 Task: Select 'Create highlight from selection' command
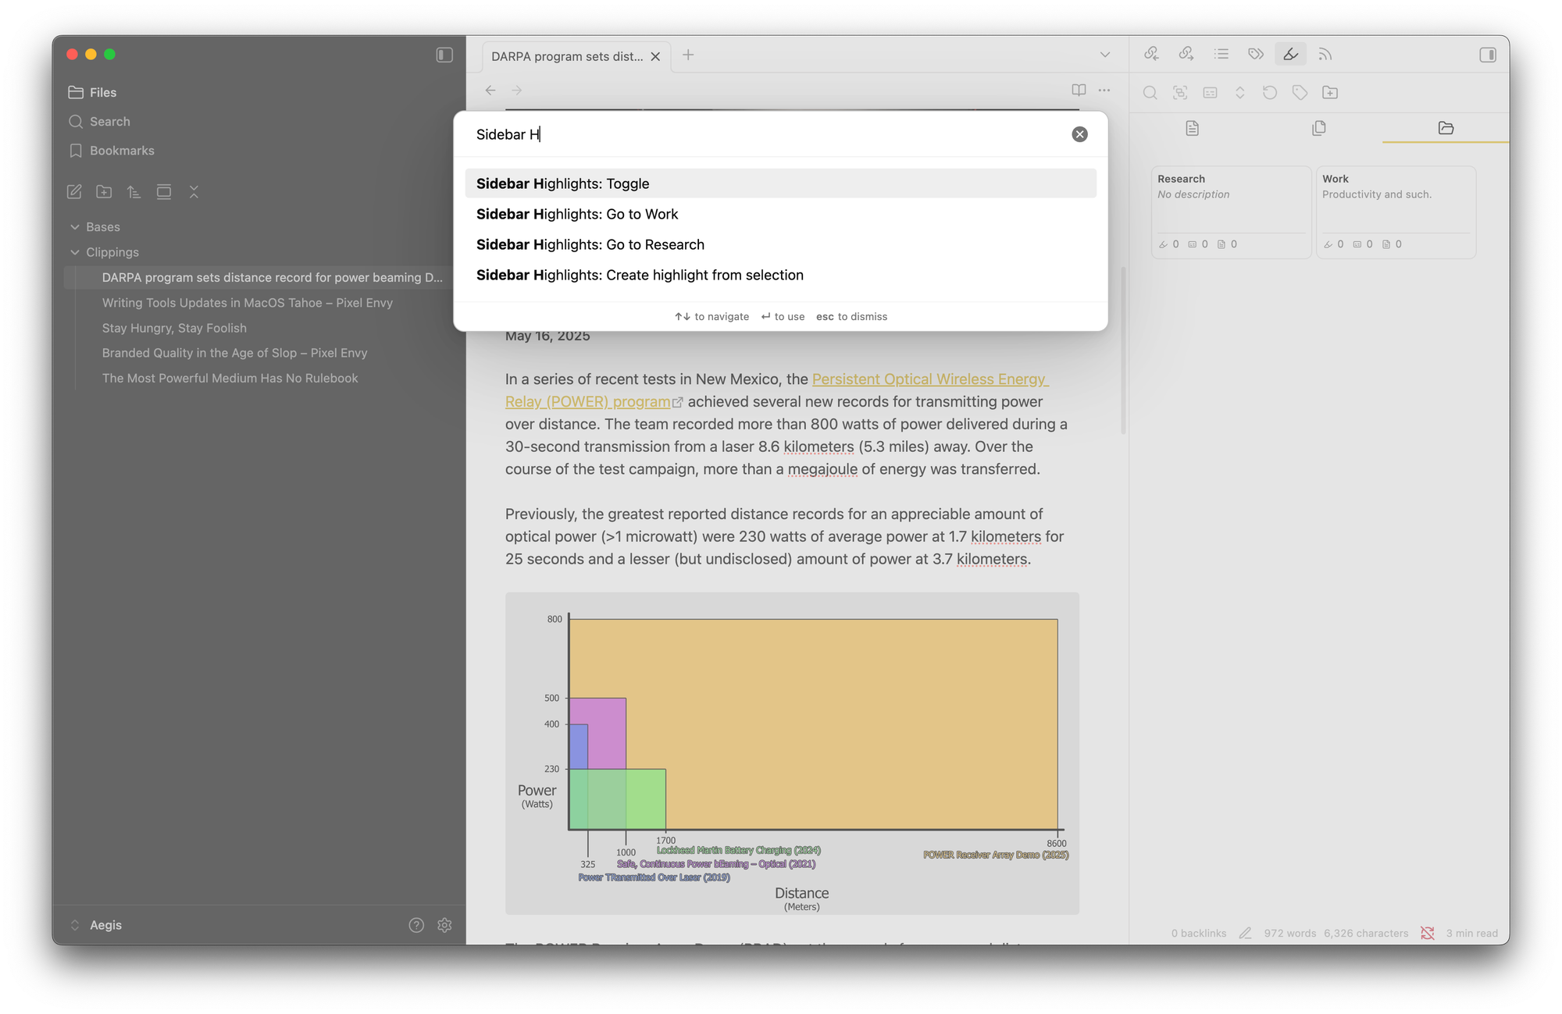point(780,275)
